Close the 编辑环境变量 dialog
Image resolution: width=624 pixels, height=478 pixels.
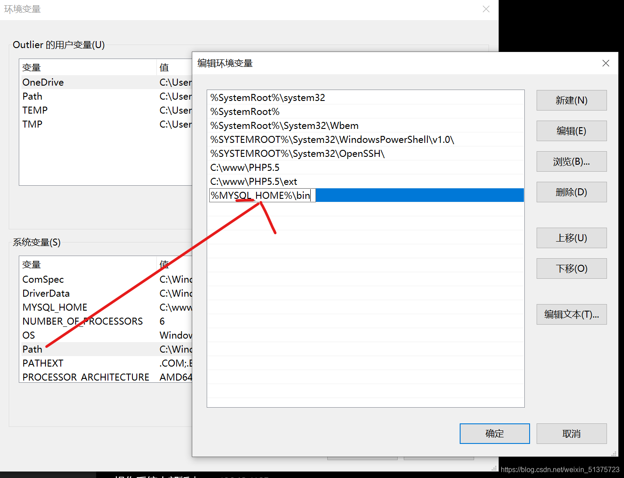click(606, 63)
